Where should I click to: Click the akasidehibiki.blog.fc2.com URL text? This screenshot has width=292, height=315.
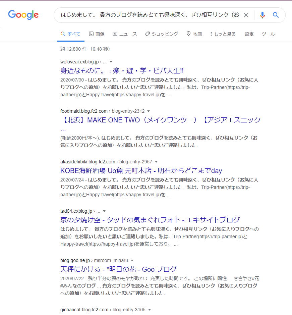[x=88, y=162]
